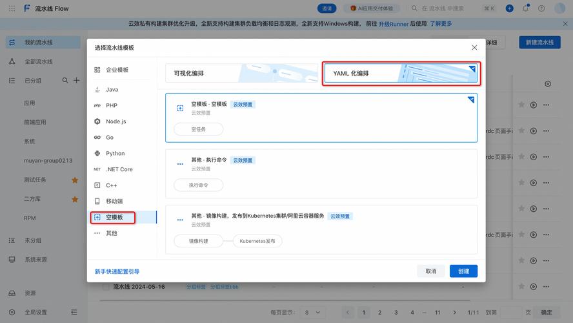Click search icon in 已分组 section
Image resolution: width=573 pixels, height=323 pixels.
click(x=65, y=80)
